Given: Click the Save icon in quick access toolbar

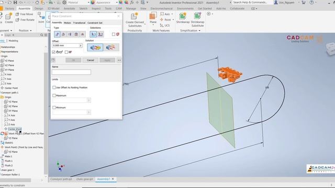Looking at the screenshot, I should tap(15, 3).
